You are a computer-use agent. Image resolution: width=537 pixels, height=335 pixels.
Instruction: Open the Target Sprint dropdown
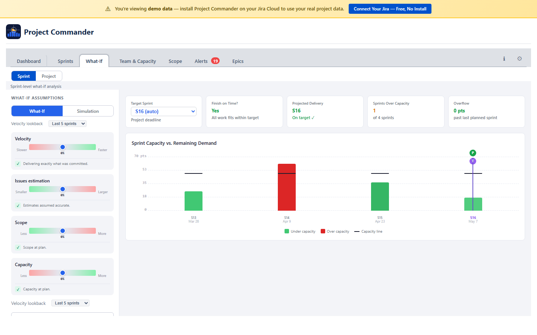tap(164, 111)
